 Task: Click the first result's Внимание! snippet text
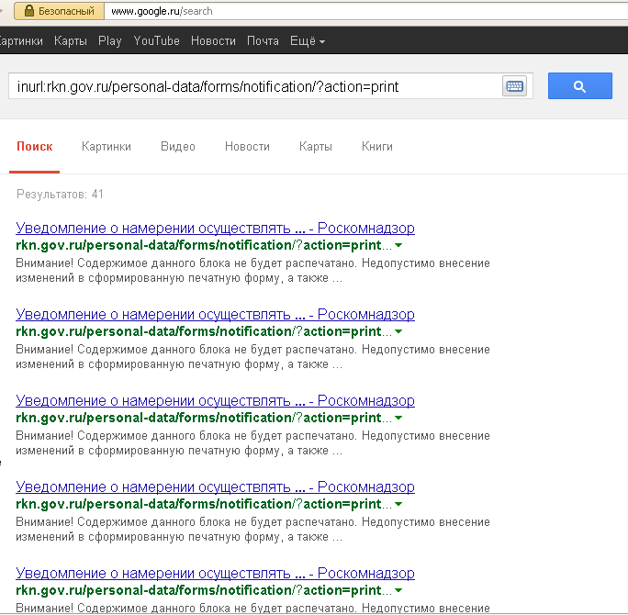coord(252,271)
